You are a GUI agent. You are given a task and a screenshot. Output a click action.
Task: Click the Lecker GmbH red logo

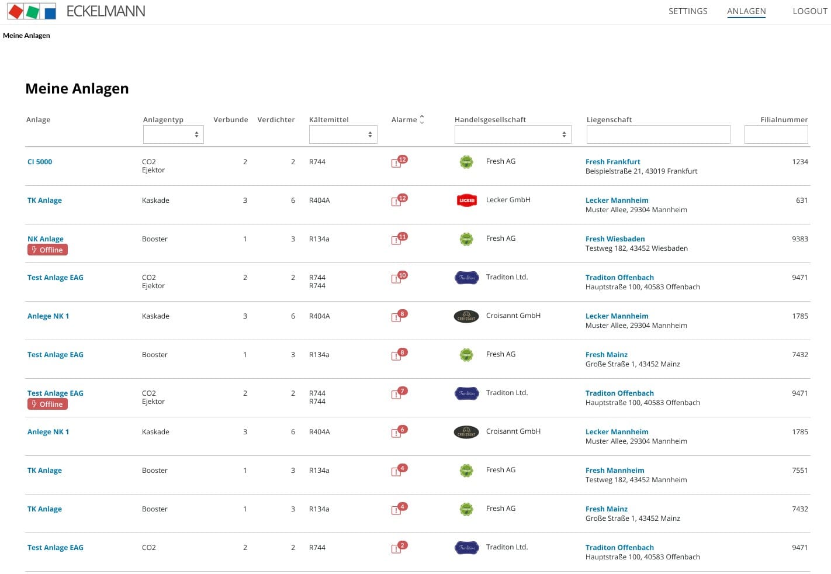tap(466, 200)
